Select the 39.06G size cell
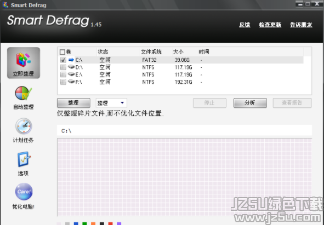Image resolution: width=324 pixels, height=225 pixels. 182,60
